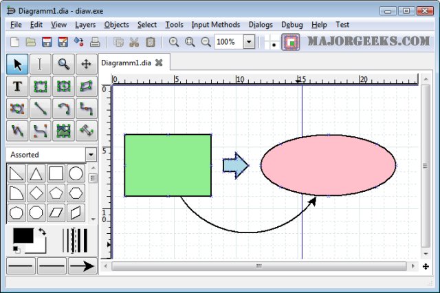Viewport: 440px width, 293px height.
Task: Open the Select menu
Action: click(x=147, y=25)
